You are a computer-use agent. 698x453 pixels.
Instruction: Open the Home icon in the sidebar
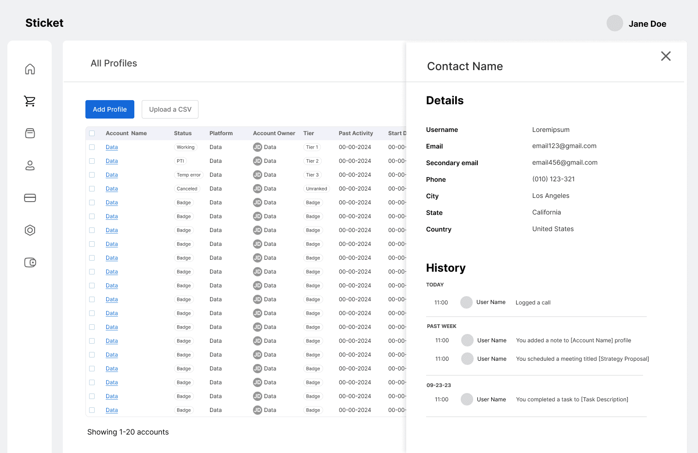tap(30, 69)
